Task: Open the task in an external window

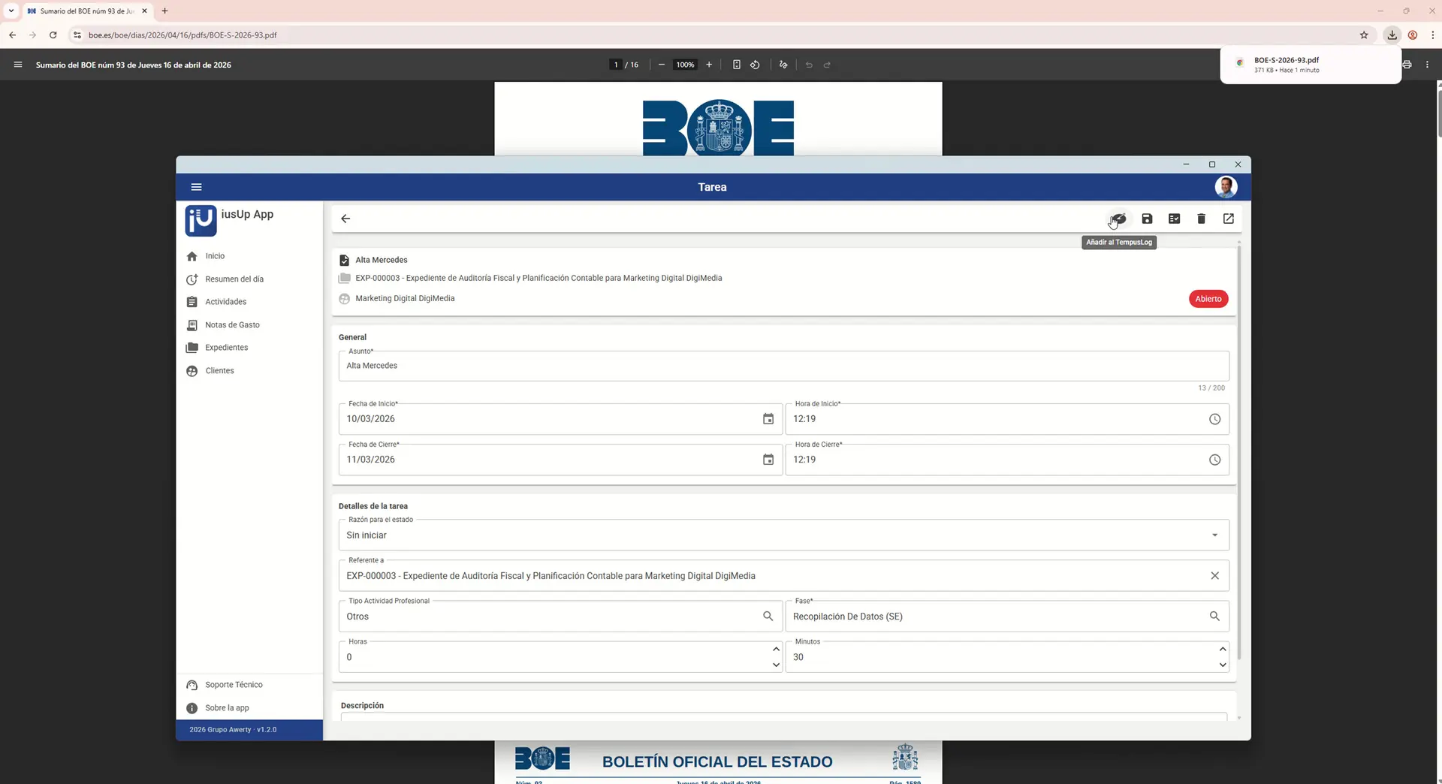Action: pyautogui.click(x=1228, y=219)
